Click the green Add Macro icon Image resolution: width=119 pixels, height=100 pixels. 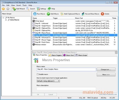tap(48, 14)
